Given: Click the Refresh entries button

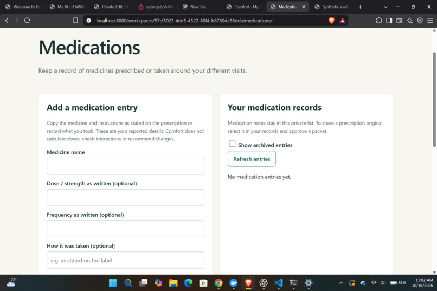Looking at the screenshot, I should point(252,159).
